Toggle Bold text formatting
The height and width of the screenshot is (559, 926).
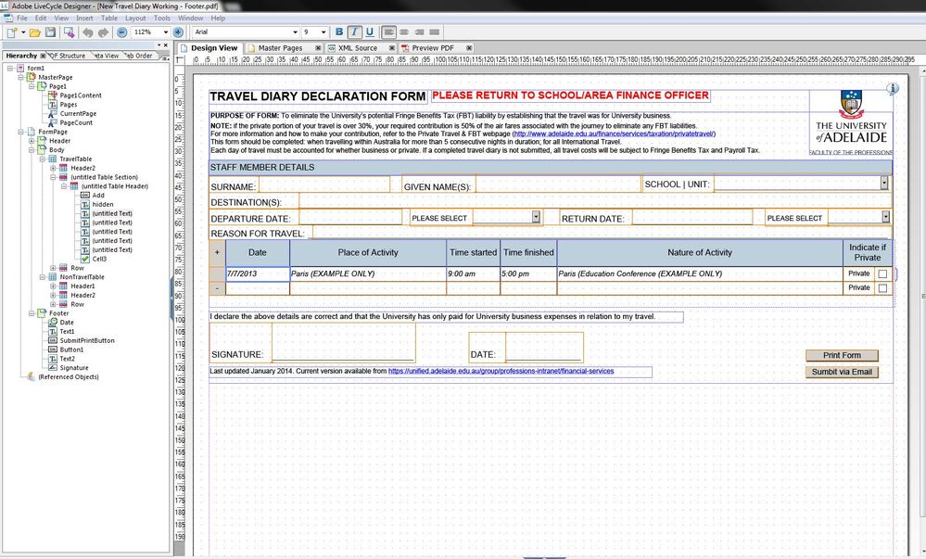(x=338, y=32)
